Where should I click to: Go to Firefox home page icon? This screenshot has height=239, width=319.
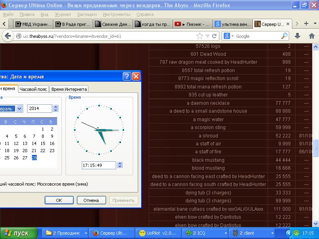click(312, 36)
